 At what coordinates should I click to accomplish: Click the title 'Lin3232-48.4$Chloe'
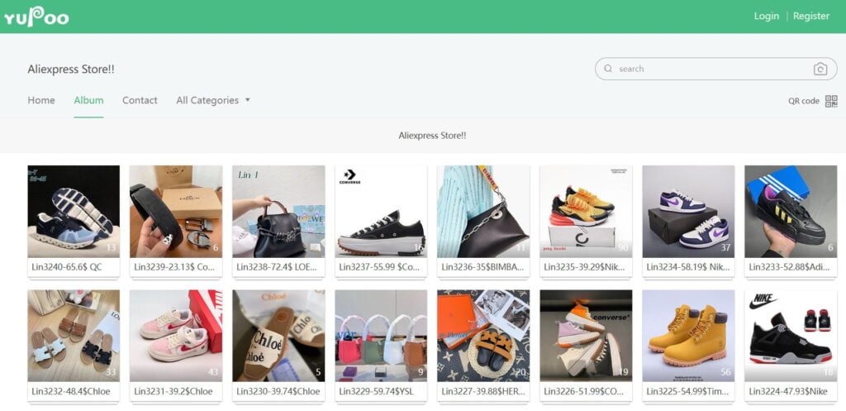71,391
